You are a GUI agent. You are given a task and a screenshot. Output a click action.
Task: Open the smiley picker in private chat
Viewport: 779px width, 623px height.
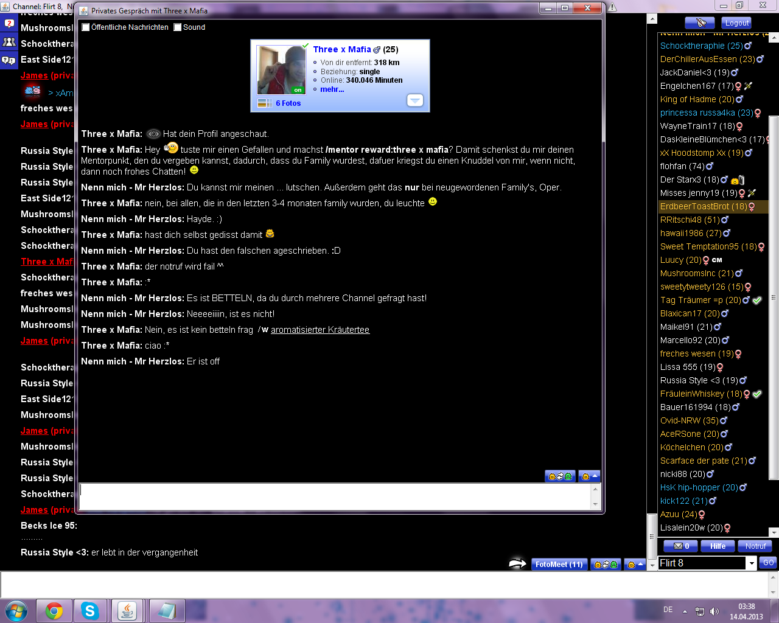pyautogui.click(x=589, y=476)
